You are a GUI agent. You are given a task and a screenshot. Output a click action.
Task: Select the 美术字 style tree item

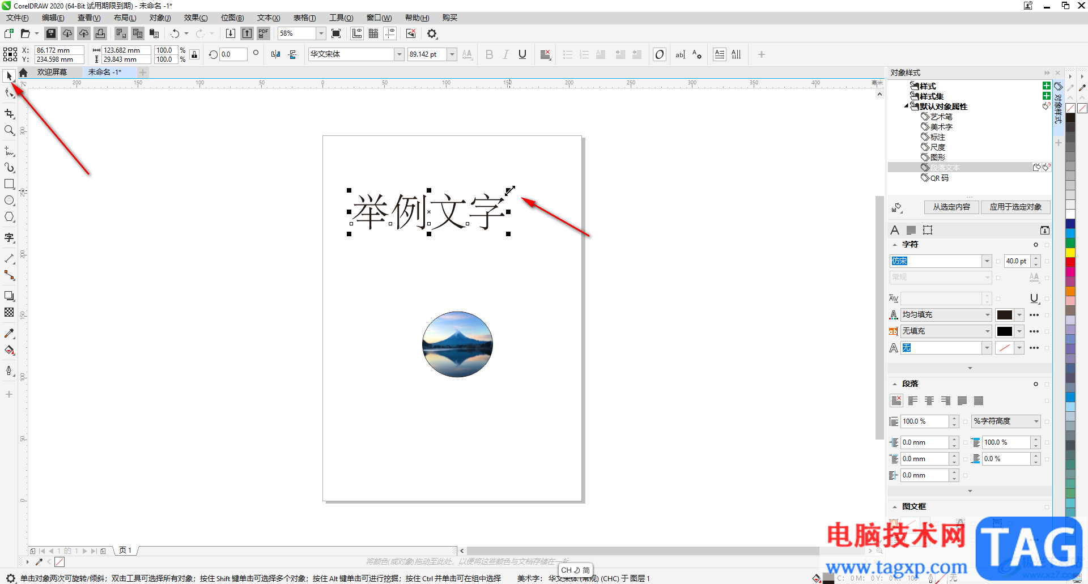click(941, 127)
